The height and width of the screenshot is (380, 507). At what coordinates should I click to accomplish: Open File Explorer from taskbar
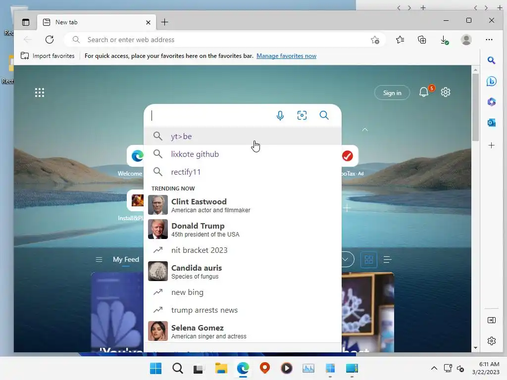tap(221, 368)
